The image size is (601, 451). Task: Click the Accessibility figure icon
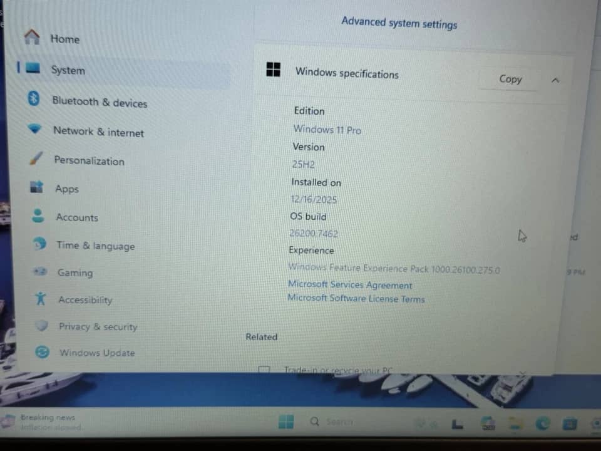(41, 298)
